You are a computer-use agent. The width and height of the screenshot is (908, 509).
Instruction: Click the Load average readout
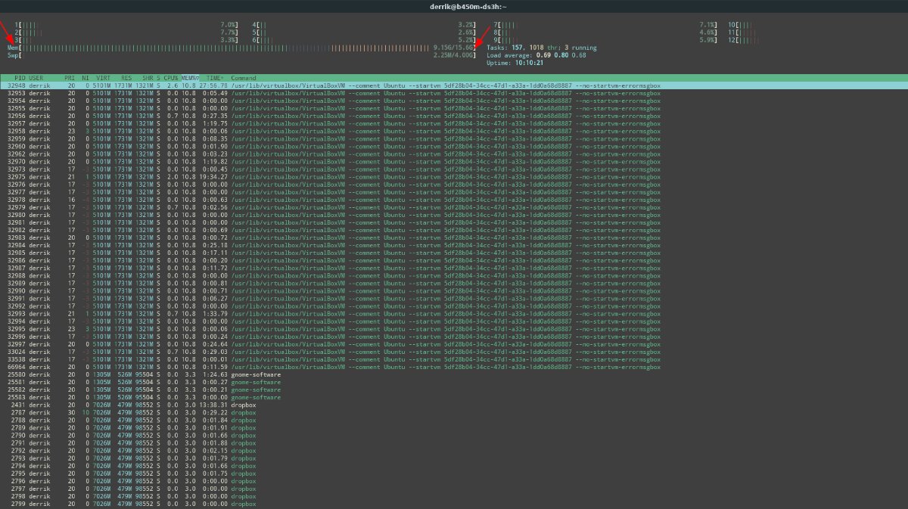tap(530, 54)
